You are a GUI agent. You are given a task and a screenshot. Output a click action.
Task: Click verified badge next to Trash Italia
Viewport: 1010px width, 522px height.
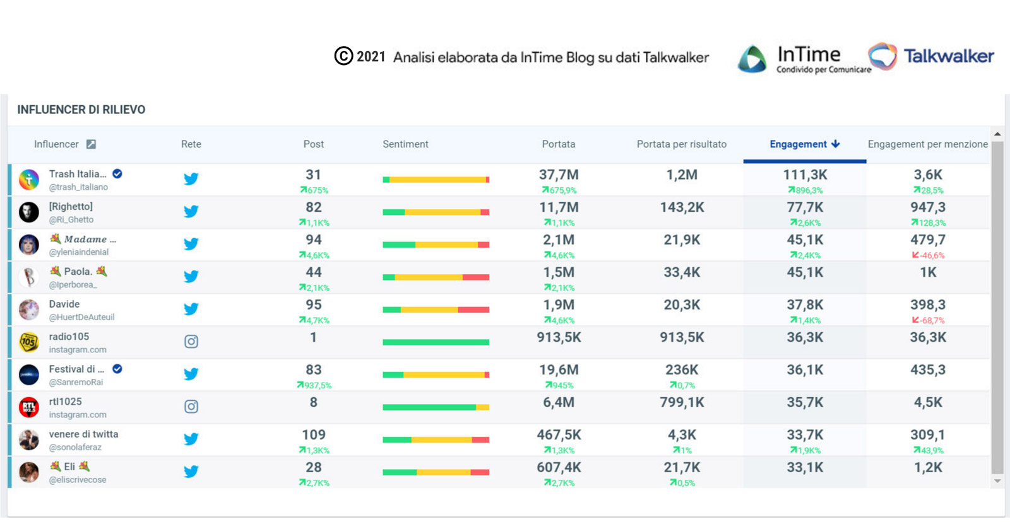click(117, 173)
